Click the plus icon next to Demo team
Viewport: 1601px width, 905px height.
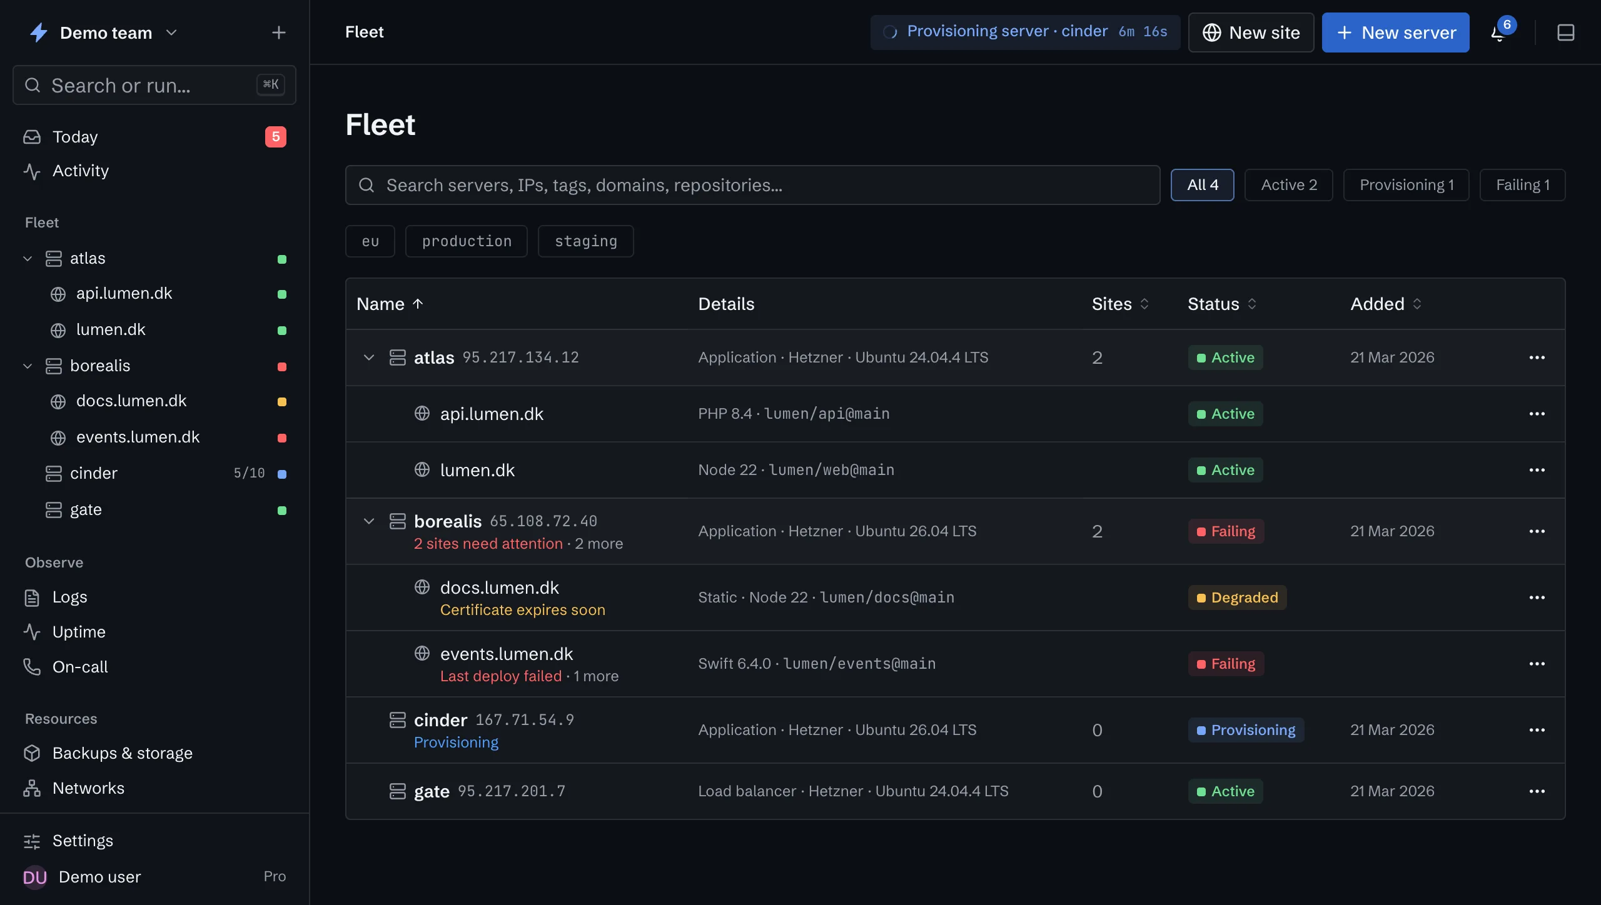coord(279,32)
